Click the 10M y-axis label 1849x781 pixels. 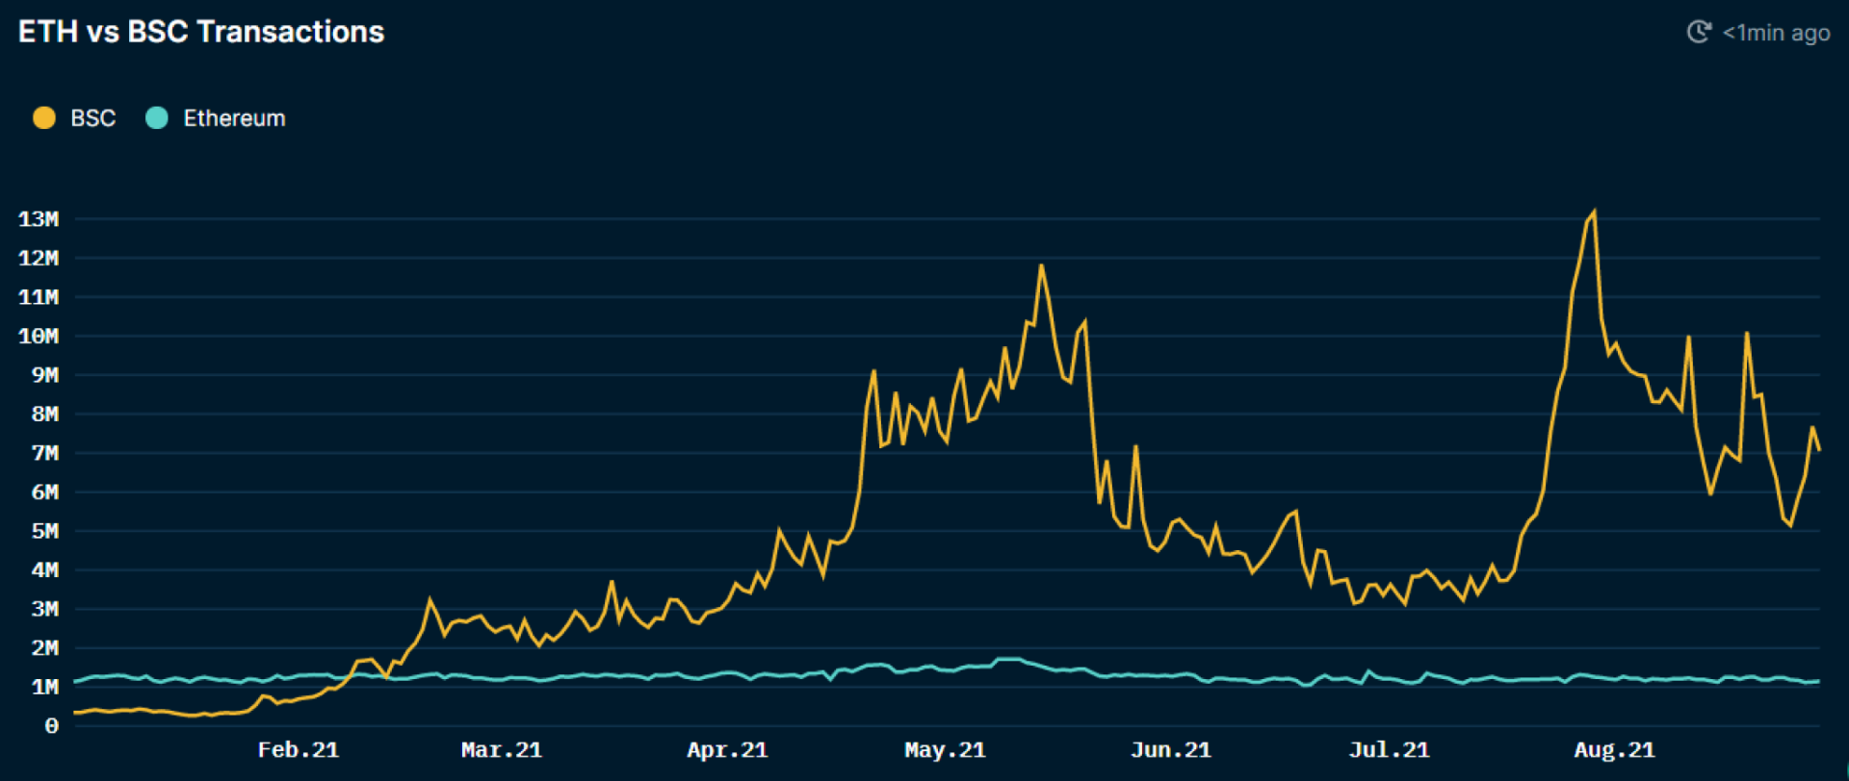(39, 337)
